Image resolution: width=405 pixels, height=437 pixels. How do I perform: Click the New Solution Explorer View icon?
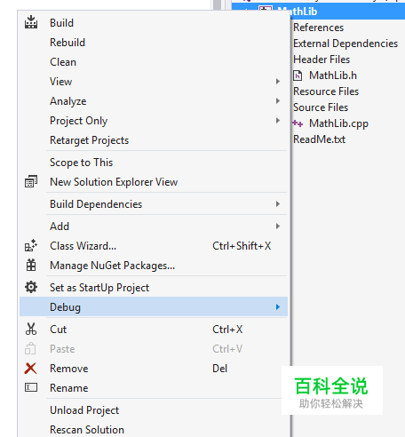(x=31, y=181)
